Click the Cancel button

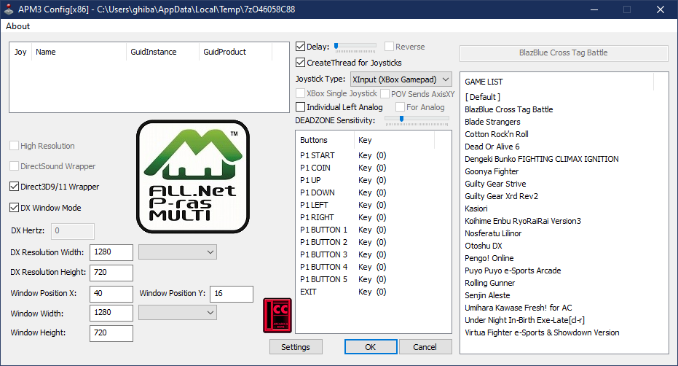tap(425, 347)
